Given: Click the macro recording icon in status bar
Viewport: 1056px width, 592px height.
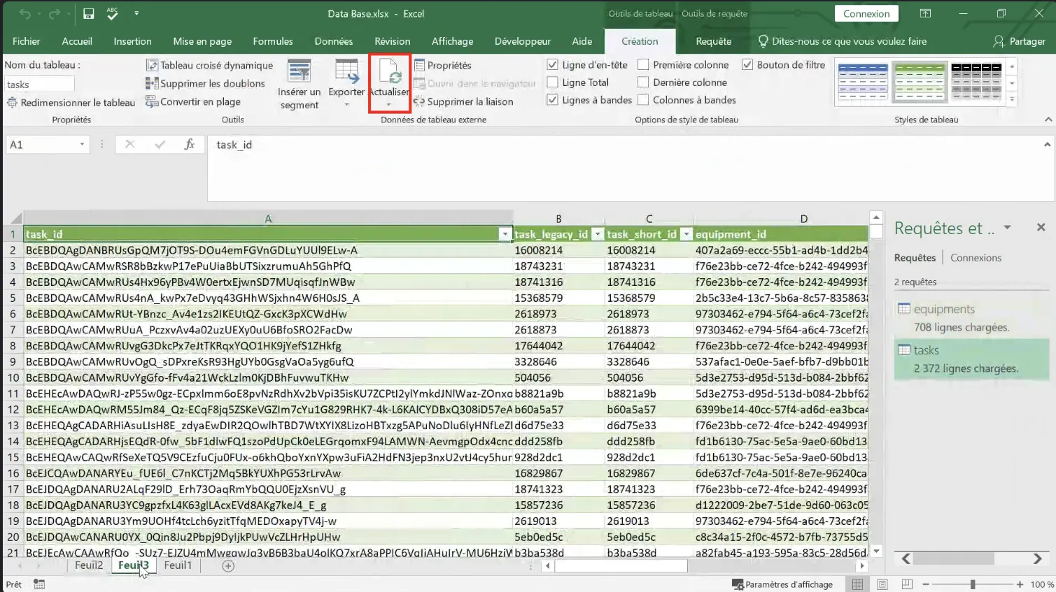Looking at the screenshot, I should [39, 584].
